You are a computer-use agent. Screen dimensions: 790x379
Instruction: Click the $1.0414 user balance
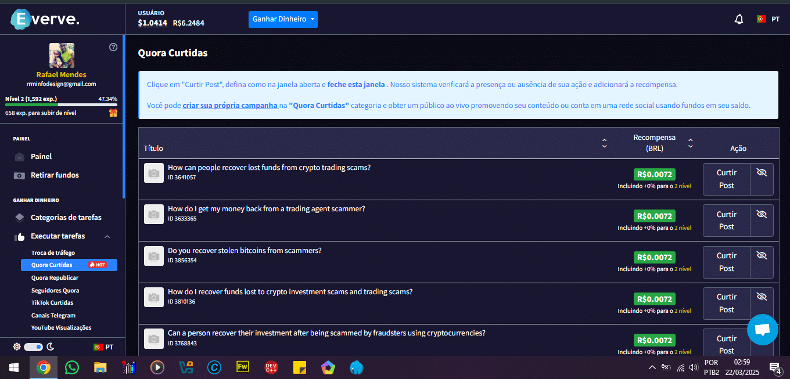click(x=153, y=23)
